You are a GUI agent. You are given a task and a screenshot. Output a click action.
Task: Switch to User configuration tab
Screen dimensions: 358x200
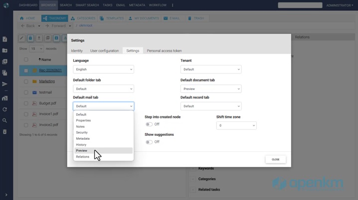104,51
